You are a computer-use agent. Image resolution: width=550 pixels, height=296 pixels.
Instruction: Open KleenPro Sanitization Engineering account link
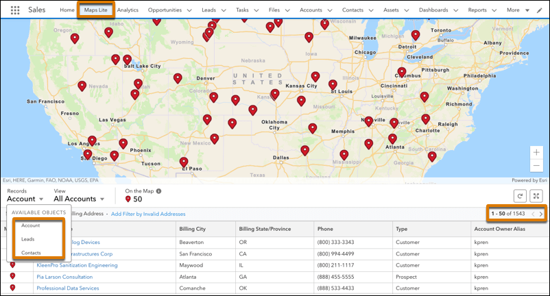[77, 265]
